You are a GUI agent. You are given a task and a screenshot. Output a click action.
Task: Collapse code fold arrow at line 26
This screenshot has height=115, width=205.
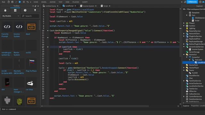click(x=48, y=68)
